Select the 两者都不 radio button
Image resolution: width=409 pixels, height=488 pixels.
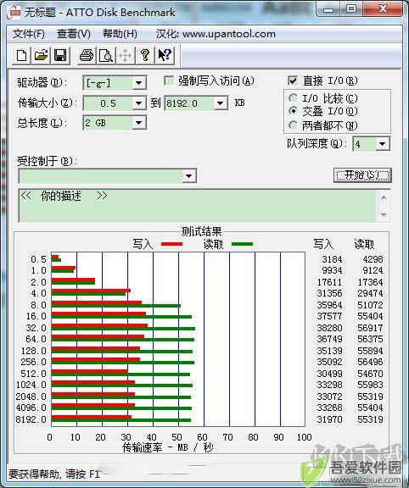[293, 125]
